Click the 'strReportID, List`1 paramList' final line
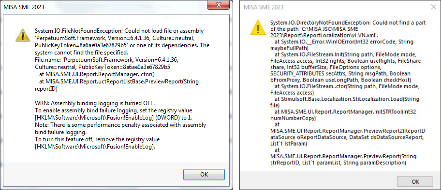Image resolution: width=441 pixels, height=190 pixels. 338,163
